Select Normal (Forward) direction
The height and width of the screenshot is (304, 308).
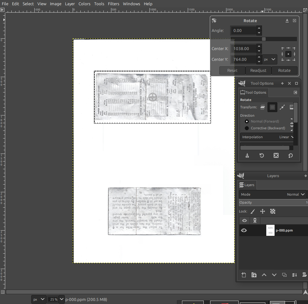pyautogui.click(x=247, y=121)
